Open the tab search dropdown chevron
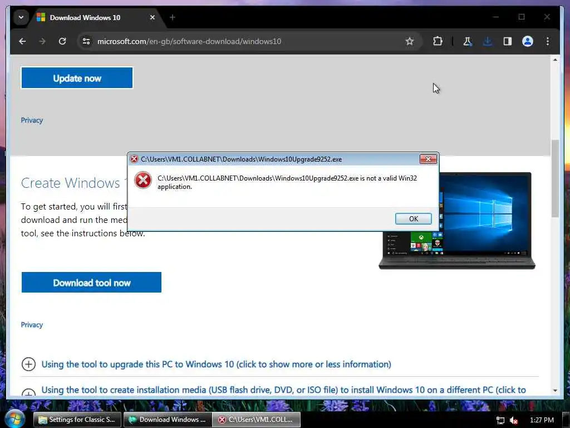 pos(21,17)
